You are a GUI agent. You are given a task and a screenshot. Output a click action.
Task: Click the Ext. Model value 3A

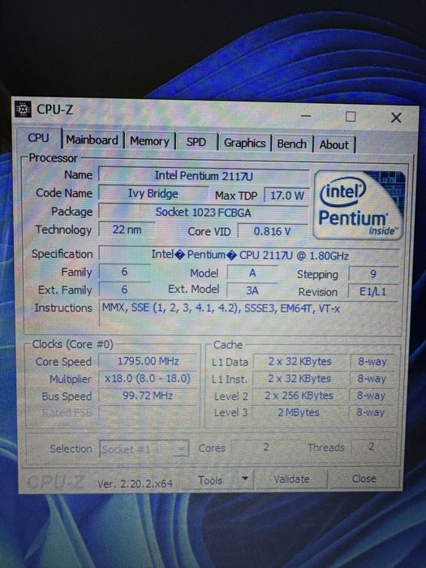pos(252,290)
